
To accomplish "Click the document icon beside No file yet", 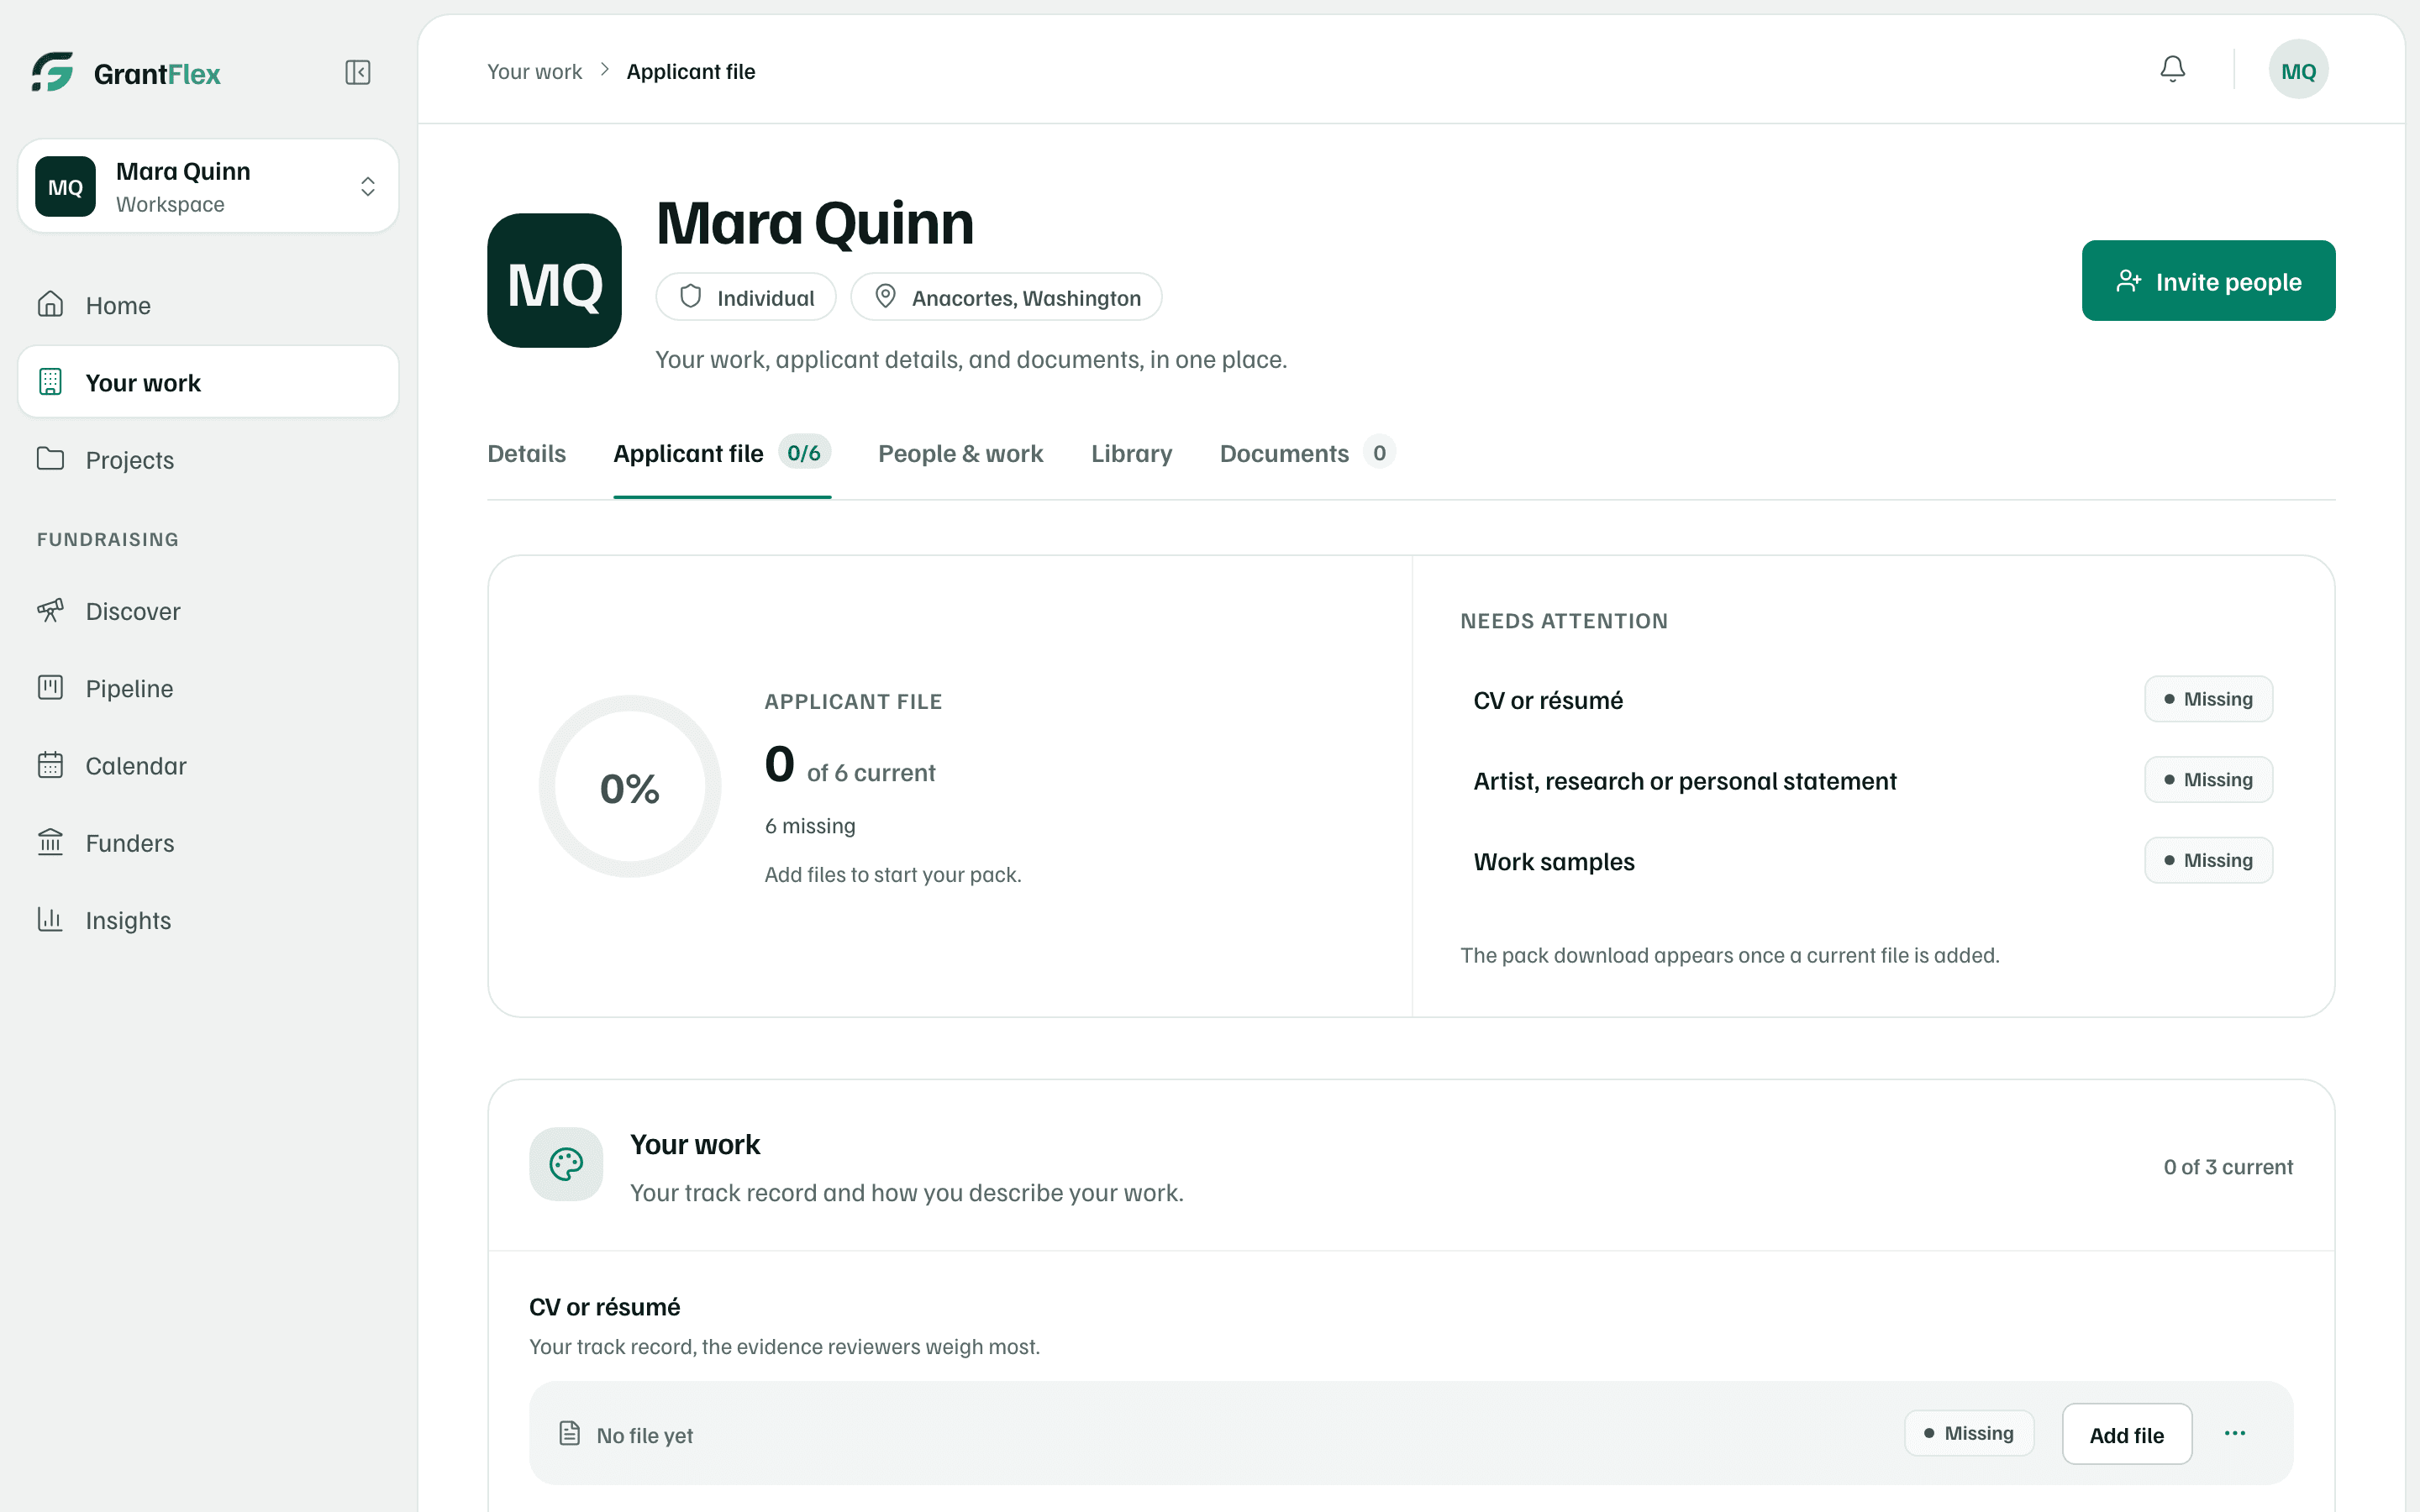I will (x=569, y=1433).
